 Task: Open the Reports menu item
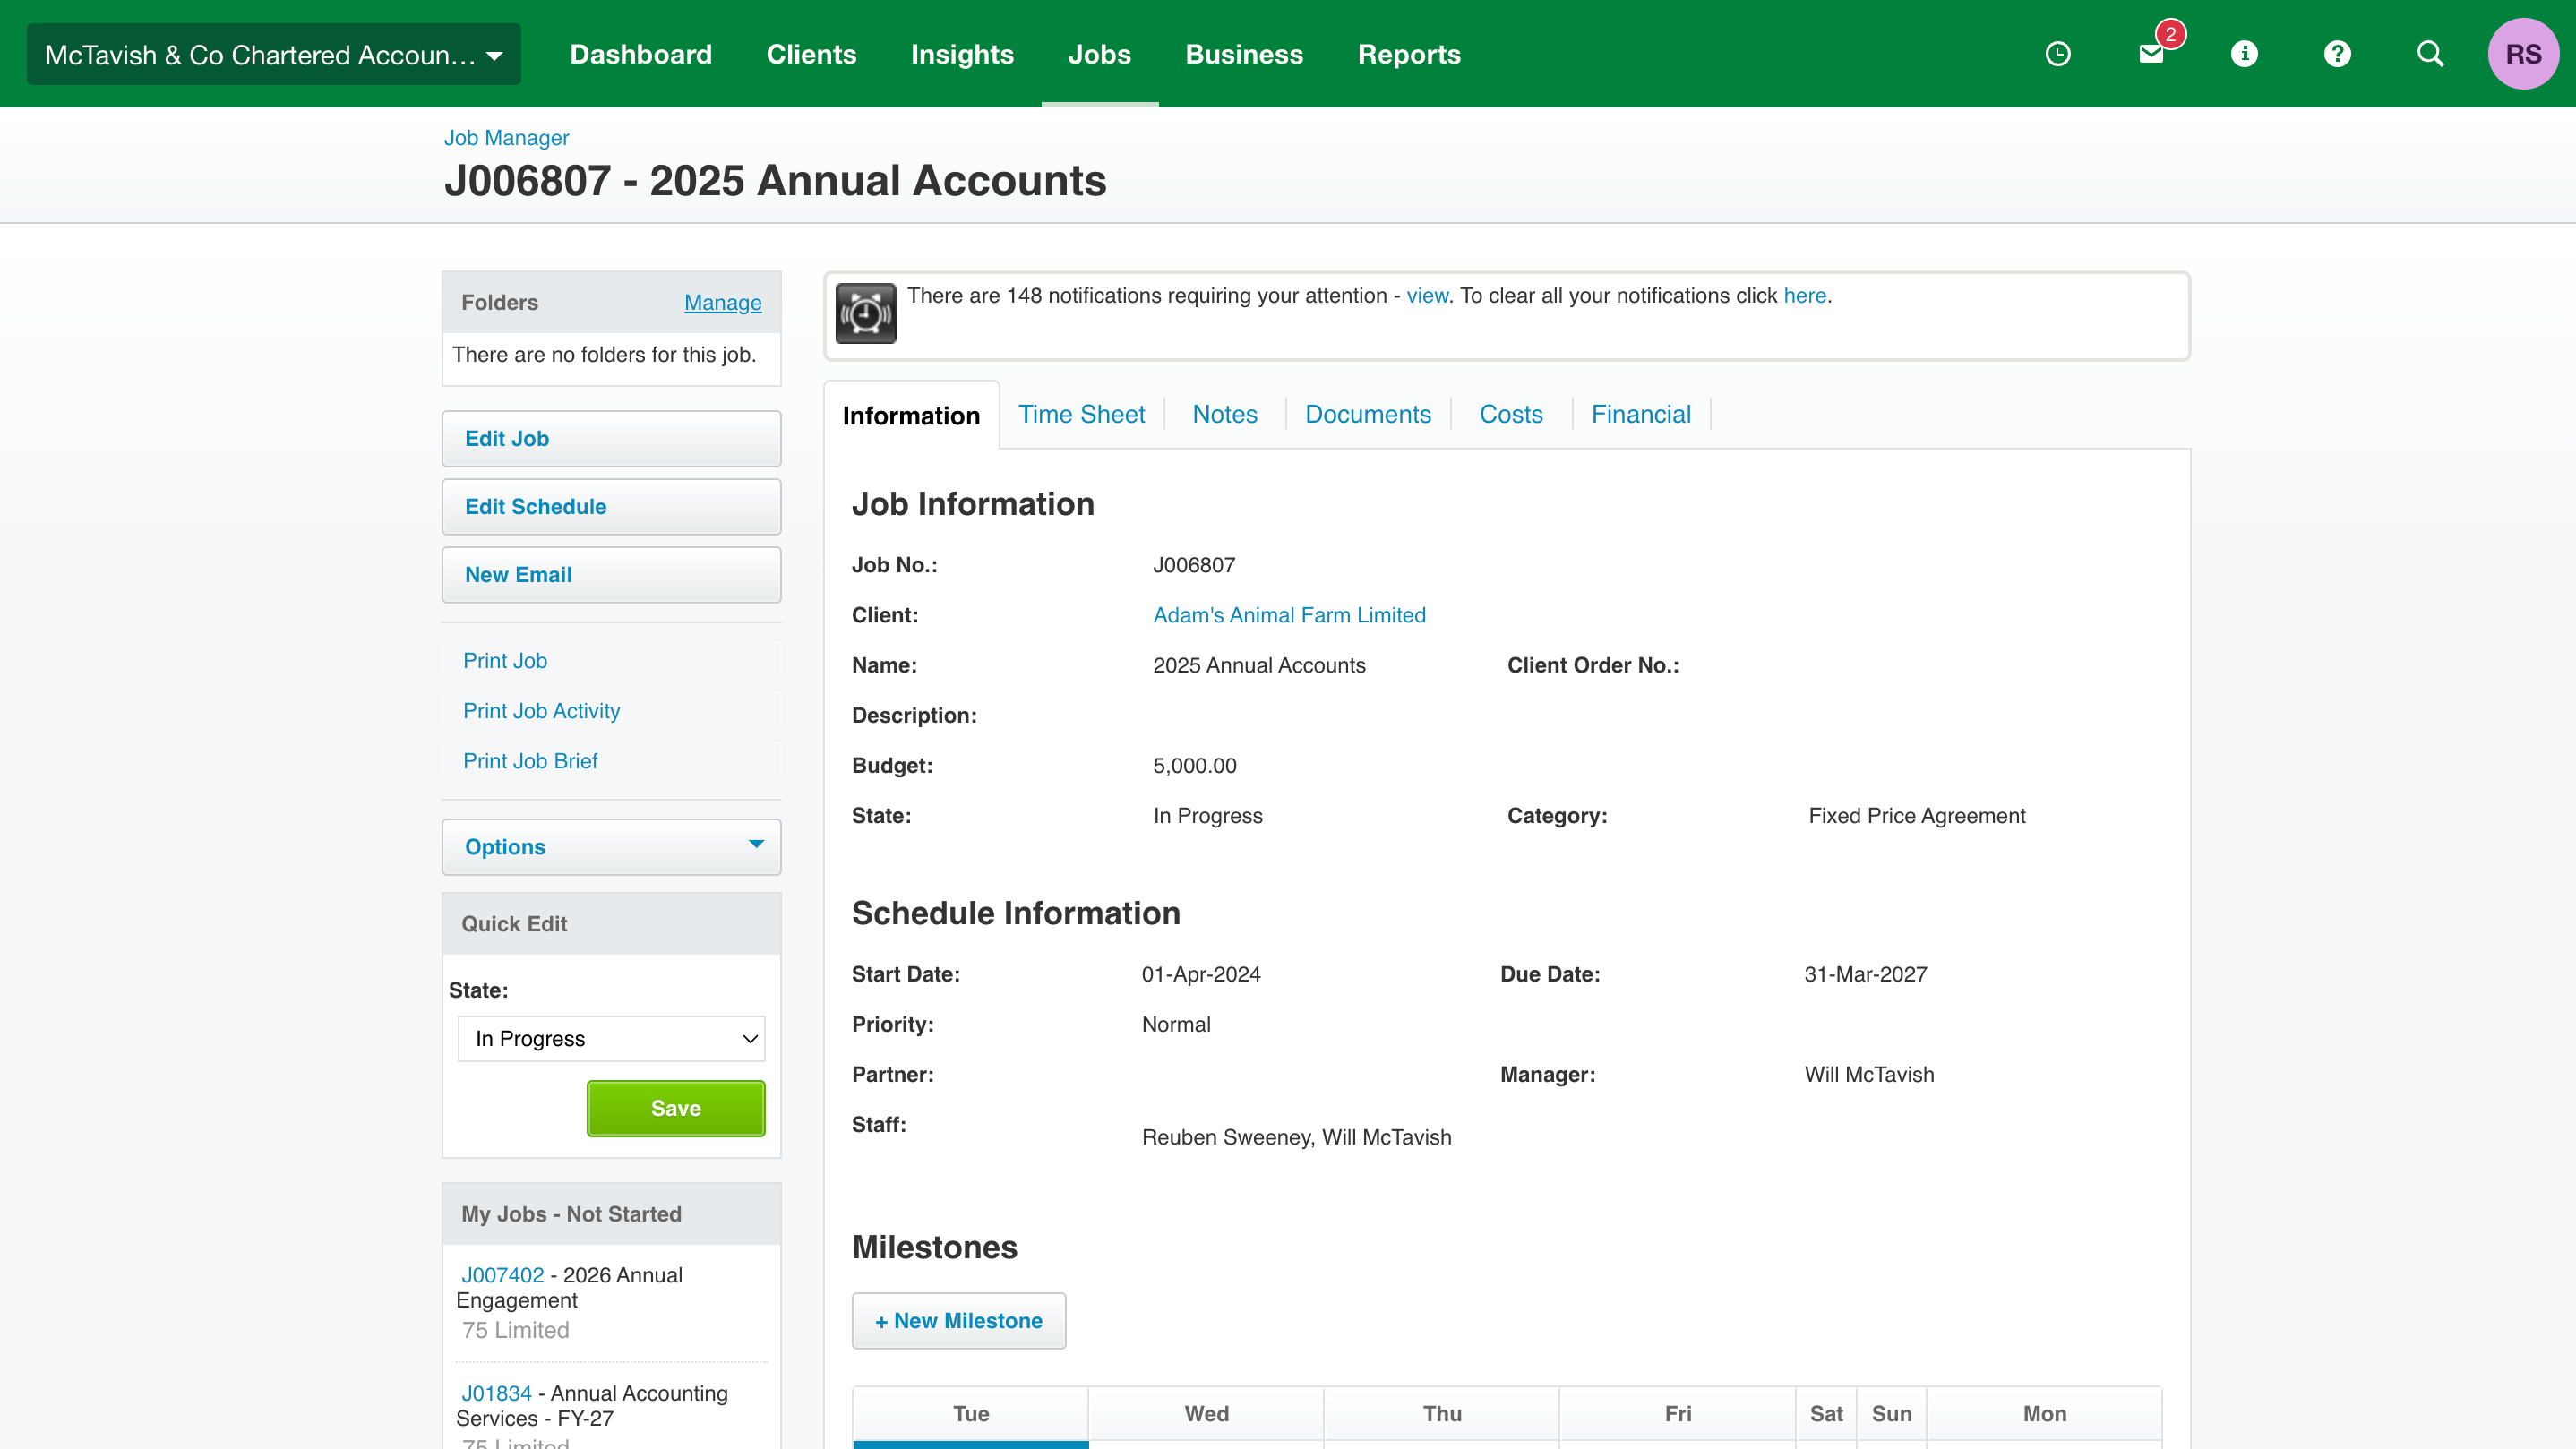pyautogui.click(x=1408, y=54)
